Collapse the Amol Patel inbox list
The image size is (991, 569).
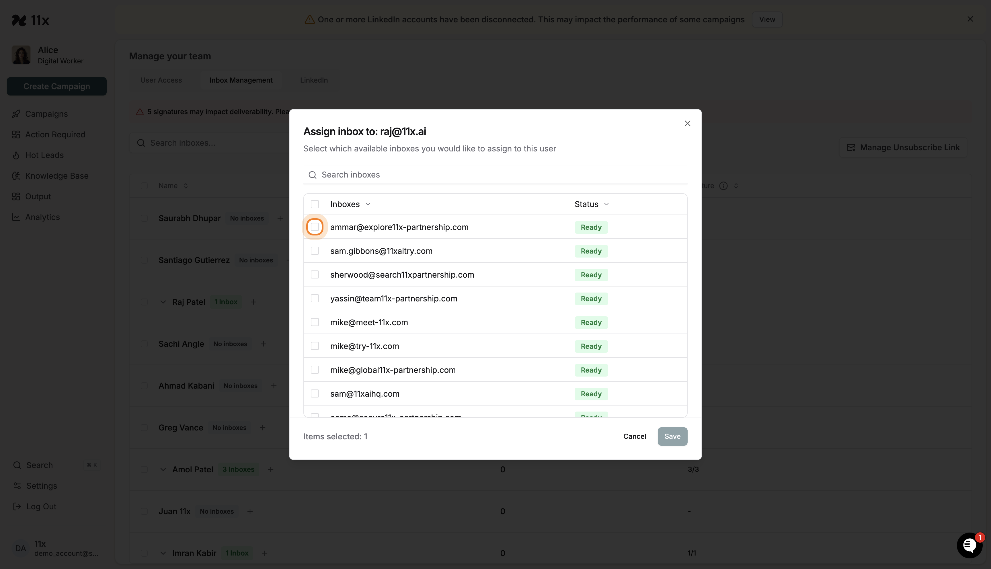(163, 469)
